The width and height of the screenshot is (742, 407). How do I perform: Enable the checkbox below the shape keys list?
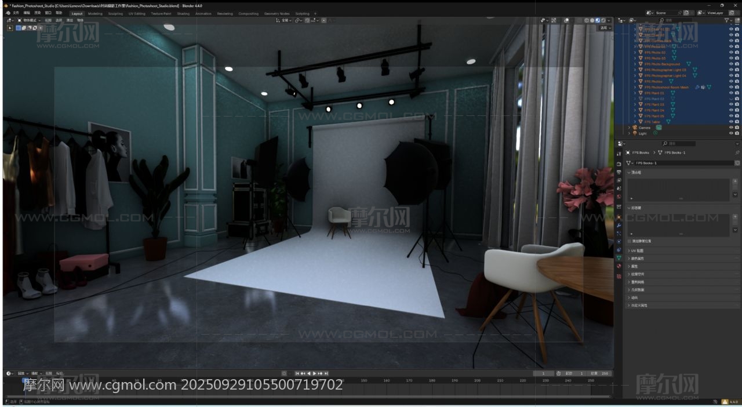tap(630, 241)
